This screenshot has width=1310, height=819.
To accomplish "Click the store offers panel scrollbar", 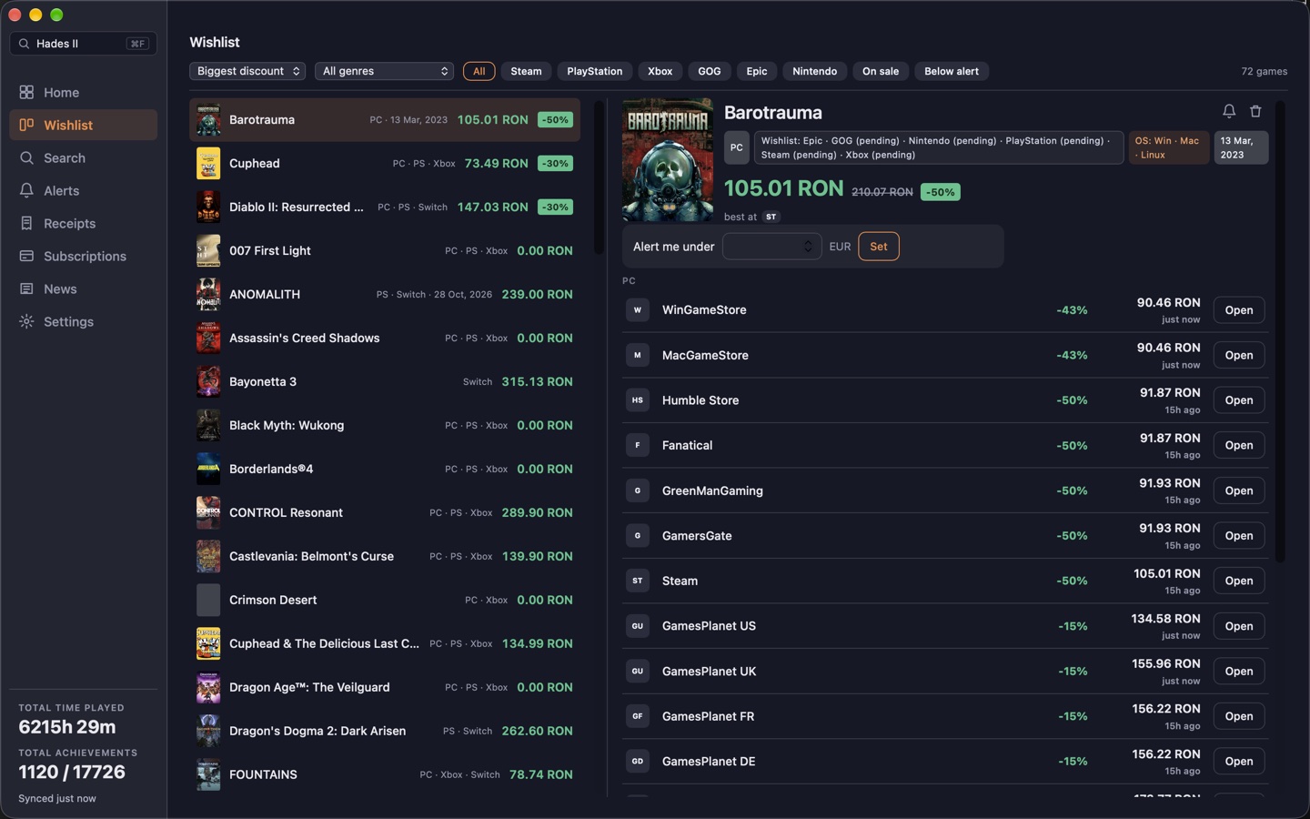I will (x=1281, y=331).
